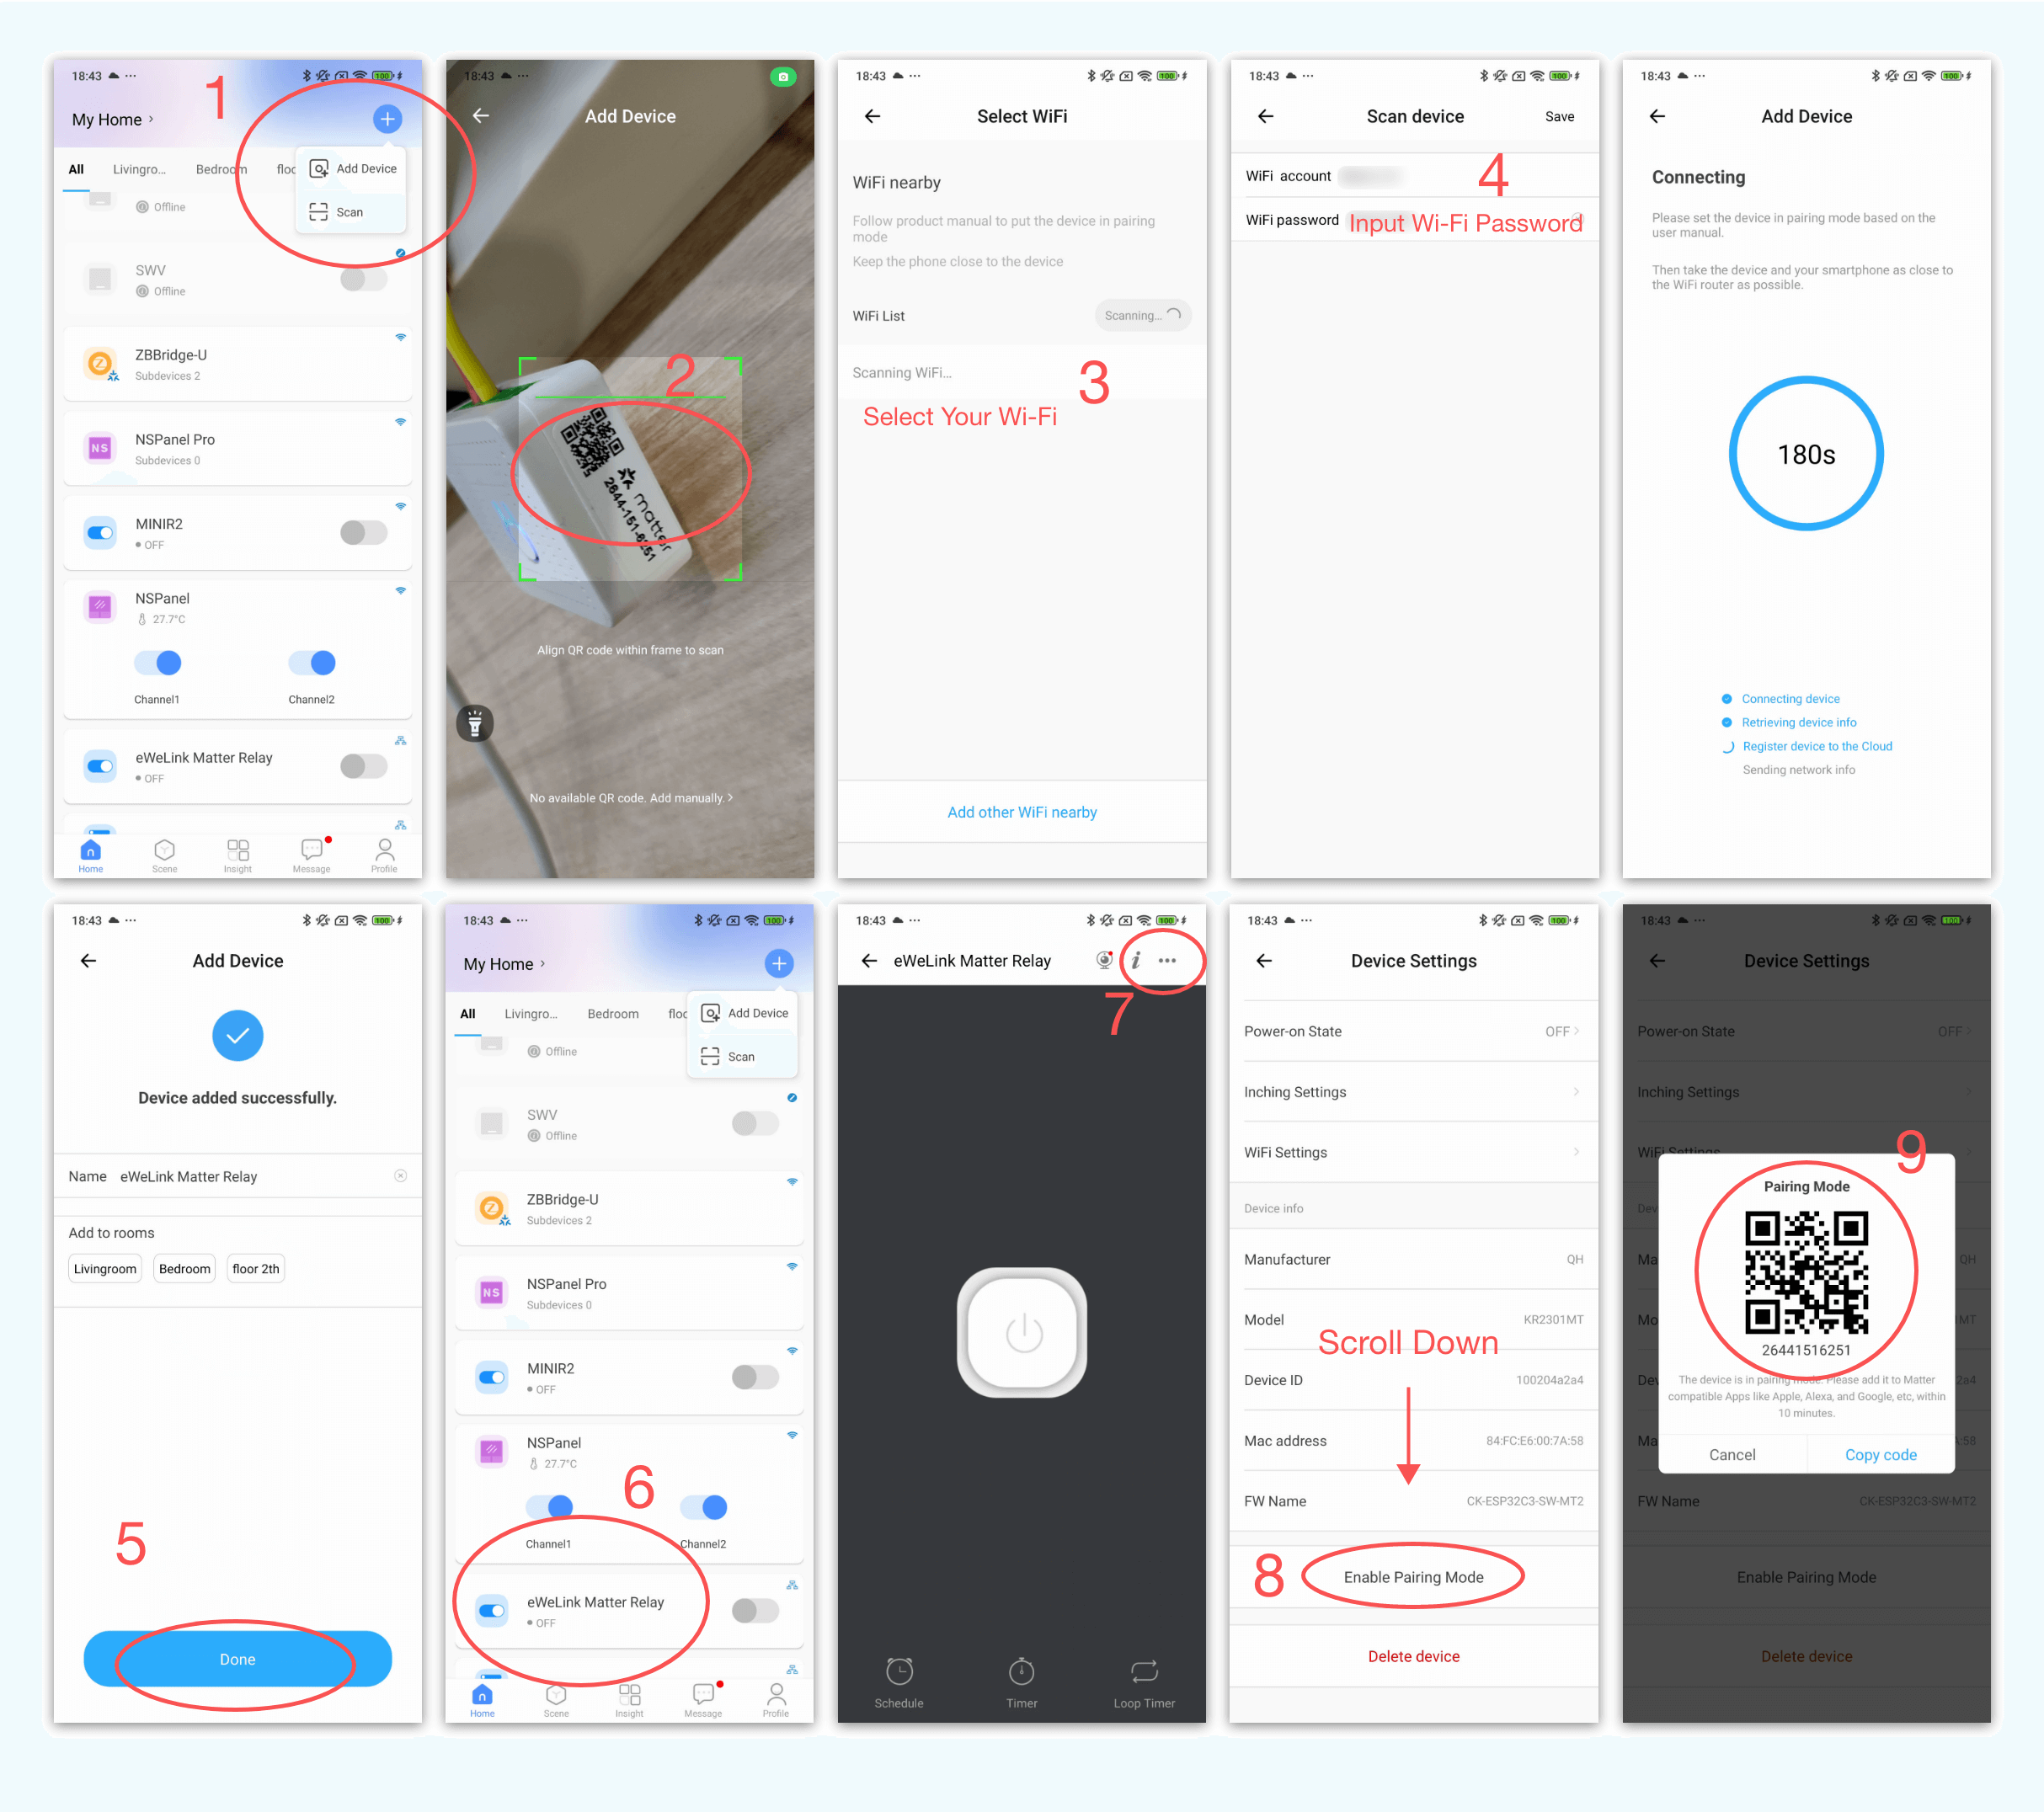Tap the more options ellipsis icon
The height and width of the screenshot is (1812, 2044).
click(x=1174, y=958)
